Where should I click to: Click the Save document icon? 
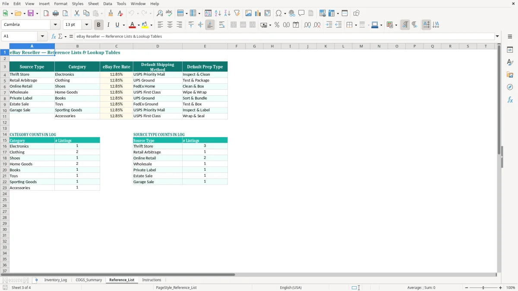[x=31, y=13]
